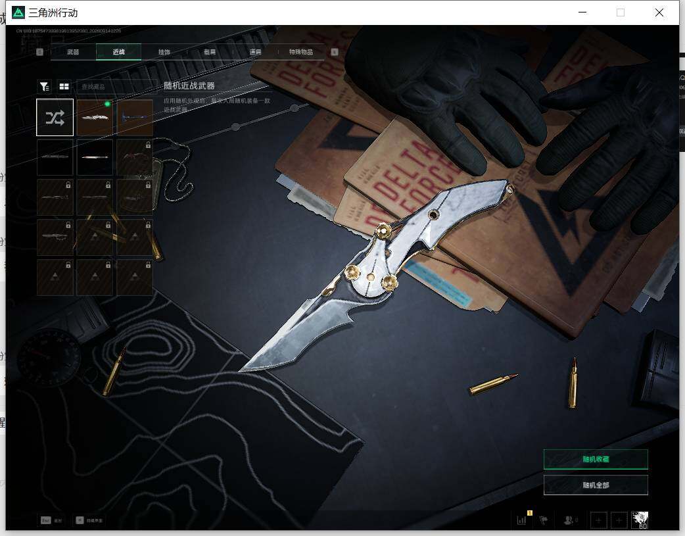Click next-tab key hint right of 特殊物品

[x=335, y=52]
